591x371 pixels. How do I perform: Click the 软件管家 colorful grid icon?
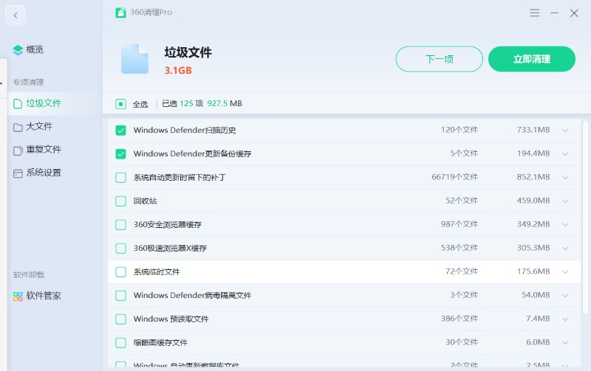point(18,297)
